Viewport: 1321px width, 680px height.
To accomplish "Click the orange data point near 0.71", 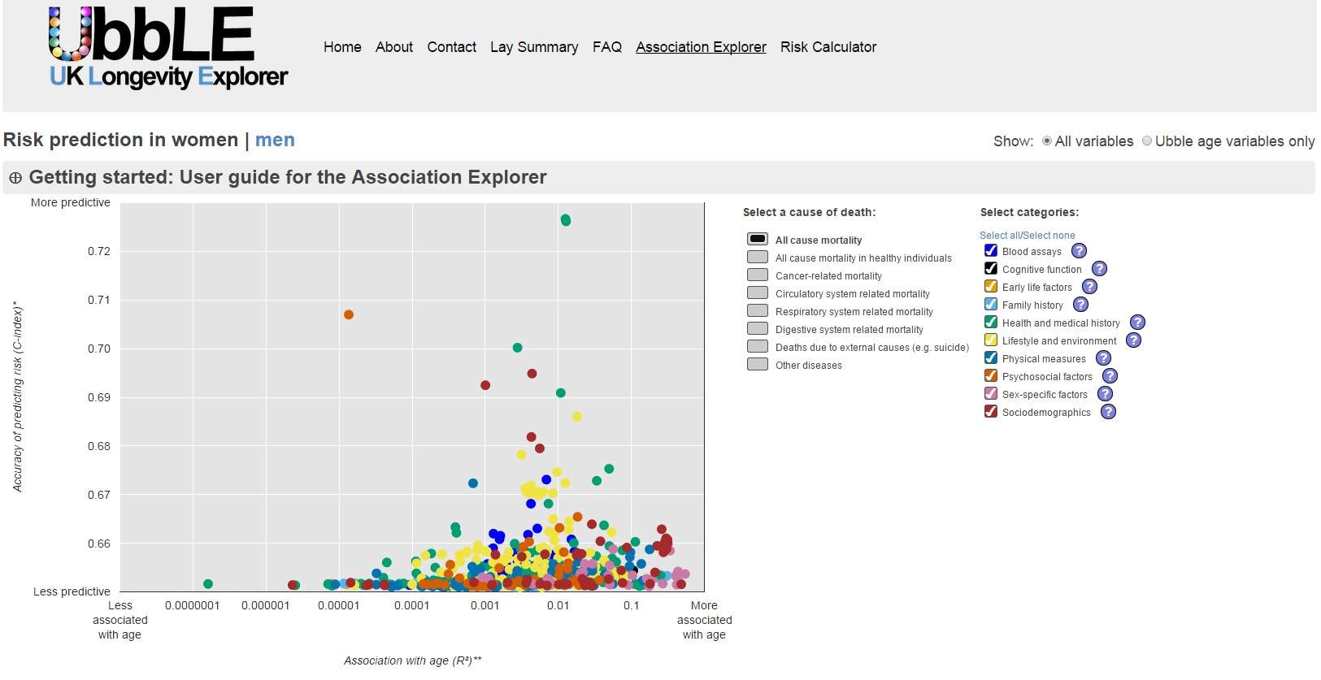I will click(x=349, y=315).
